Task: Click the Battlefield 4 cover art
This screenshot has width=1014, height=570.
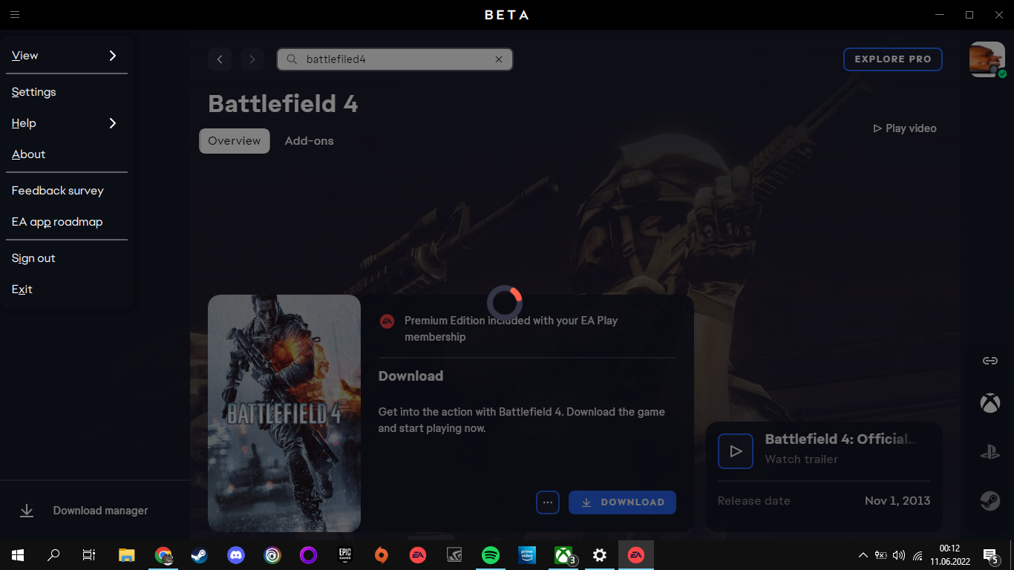Action: (284, 413)
